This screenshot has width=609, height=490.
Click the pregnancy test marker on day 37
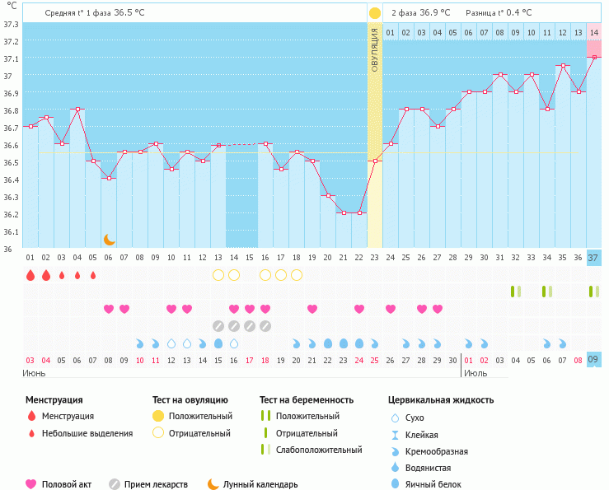click(x=594, y=292)
